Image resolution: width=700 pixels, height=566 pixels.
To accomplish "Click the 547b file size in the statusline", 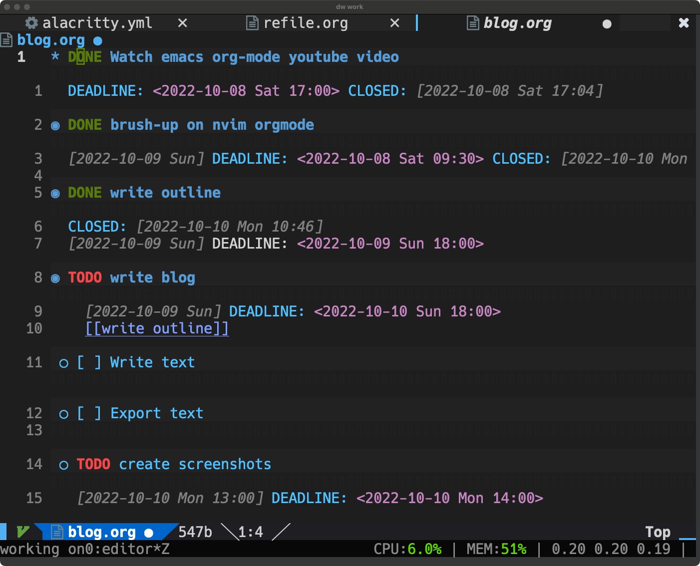I will pos(195,532).
